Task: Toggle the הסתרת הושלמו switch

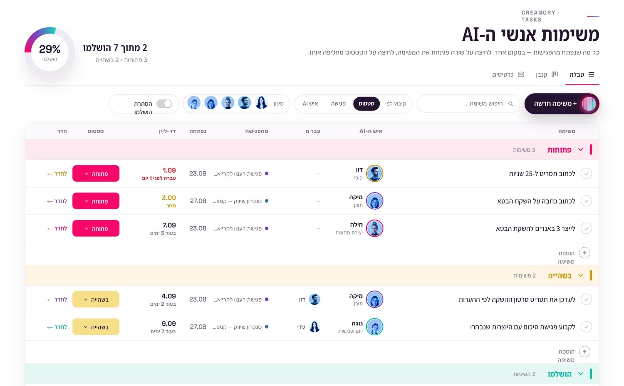Action: 164,104
